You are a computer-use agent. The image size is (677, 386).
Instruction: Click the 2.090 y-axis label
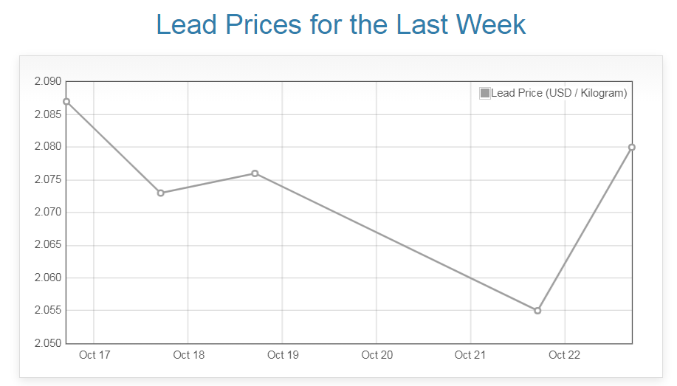pyautogui.click(x=48, y=81)
